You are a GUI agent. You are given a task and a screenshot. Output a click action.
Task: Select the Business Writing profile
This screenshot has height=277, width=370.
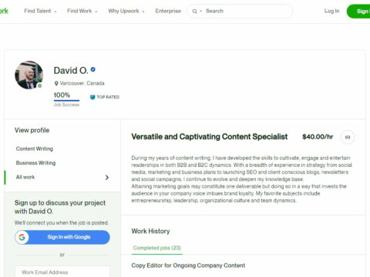coord(35,163)
